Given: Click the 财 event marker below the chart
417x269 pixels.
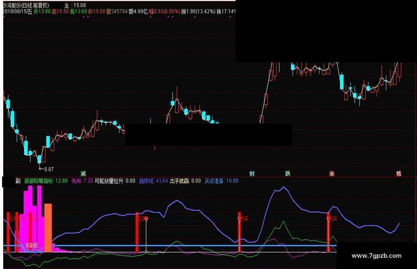Looking at the screenshot, I should point(252,173).
